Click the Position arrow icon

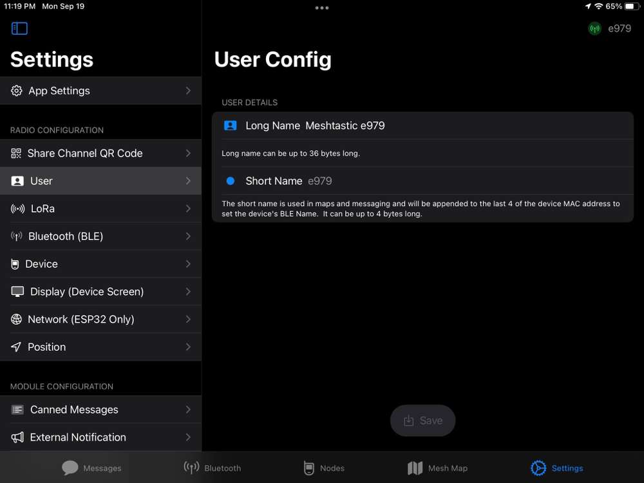(x=16, y=347)
